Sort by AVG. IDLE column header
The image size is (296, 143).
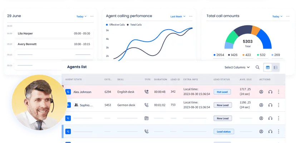point(246,80)
